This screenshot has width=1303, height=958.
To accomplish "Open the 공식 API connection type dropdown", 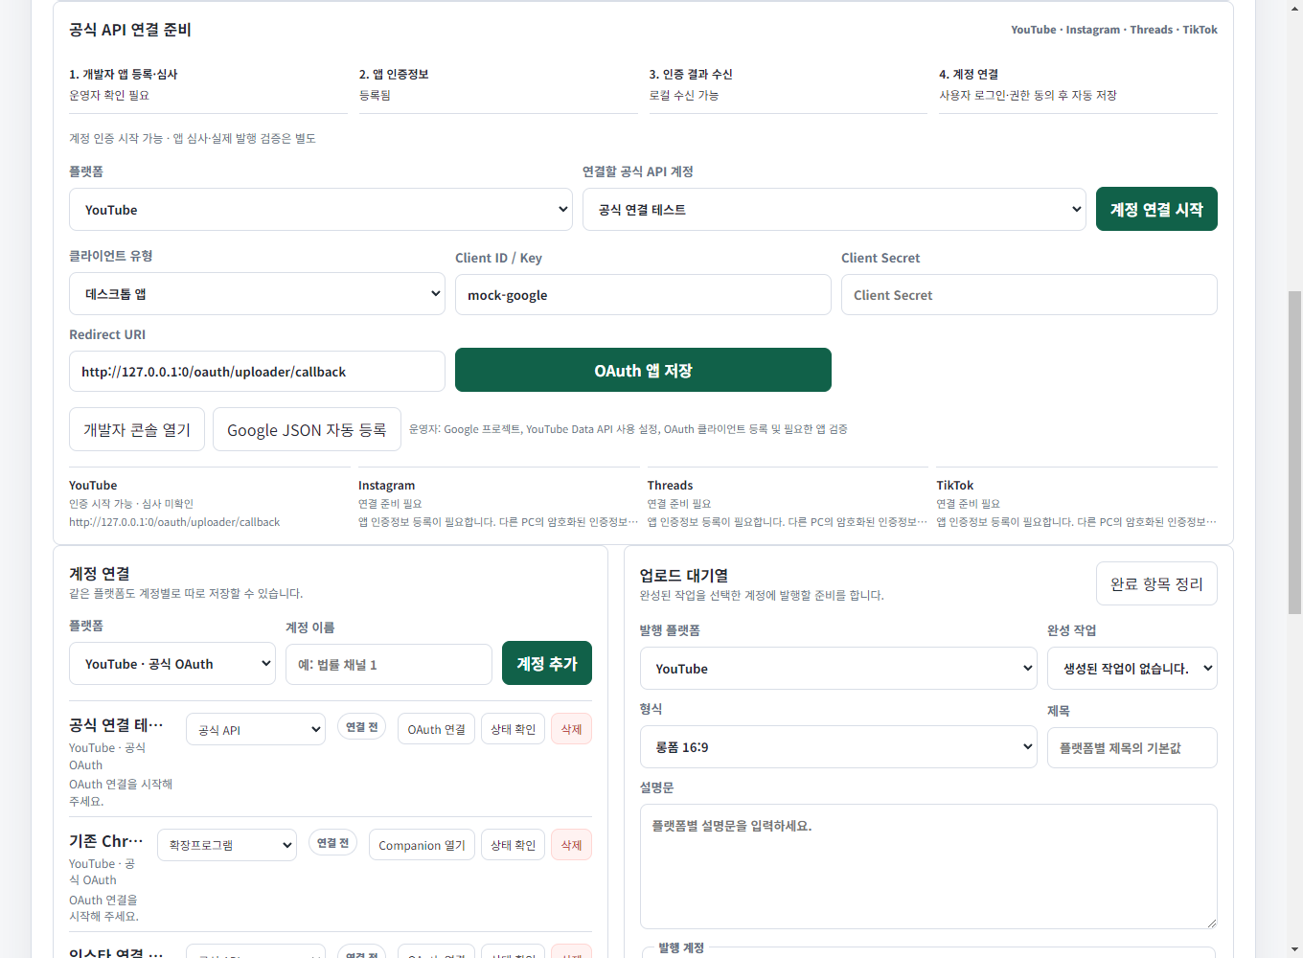I will (x=256, y=729).
